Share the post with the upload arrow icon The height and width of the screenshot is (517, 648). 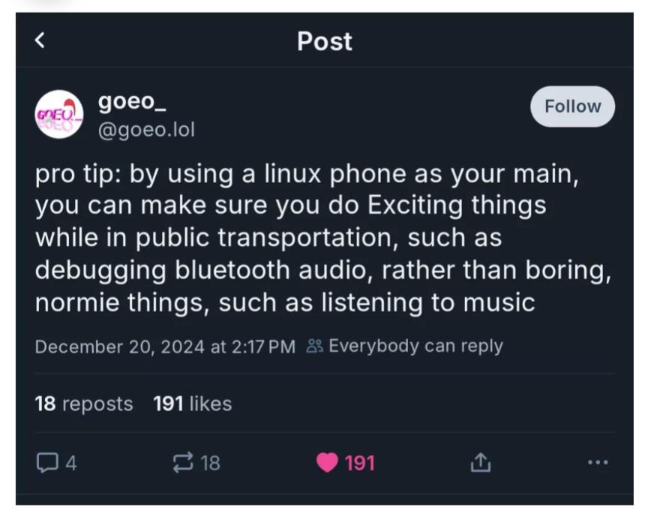480,463
